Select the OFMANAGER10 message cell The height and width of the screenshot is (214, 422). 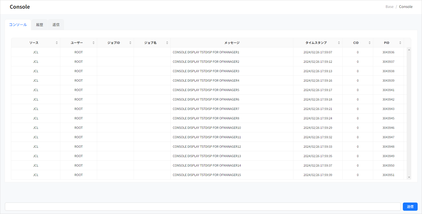(x=207, y=128)
